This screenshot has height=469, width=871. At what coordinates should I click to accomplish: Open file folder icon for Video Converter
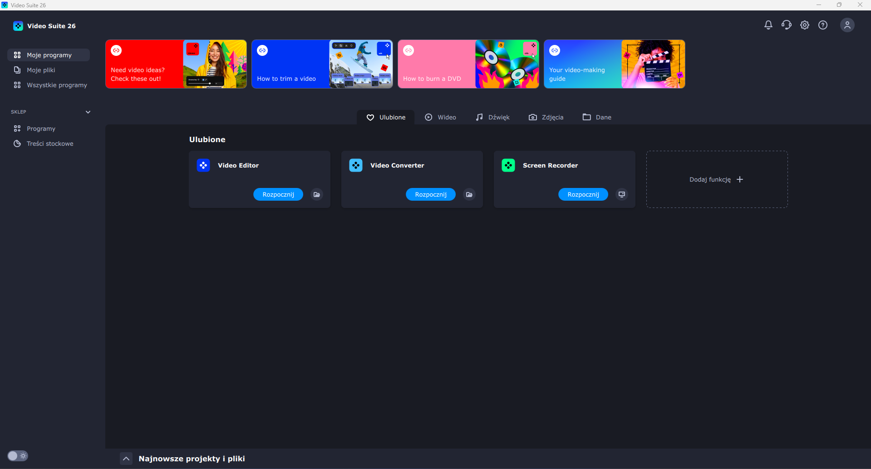pos(469,194)
